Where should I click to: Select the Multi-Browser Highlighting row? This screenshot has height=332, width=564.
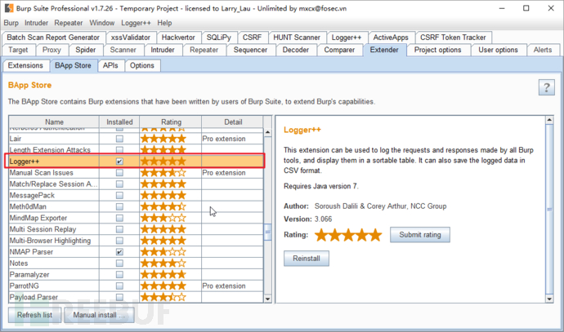pos(137,241)
